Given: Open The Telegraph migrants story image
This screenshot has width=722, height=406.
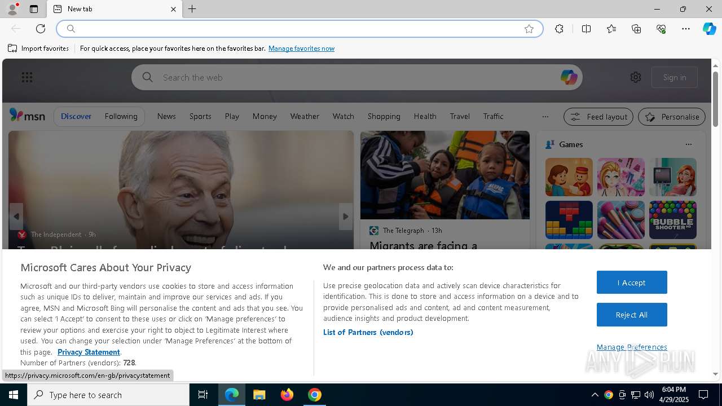Looking at the screenshot, I should pos(445,175).
